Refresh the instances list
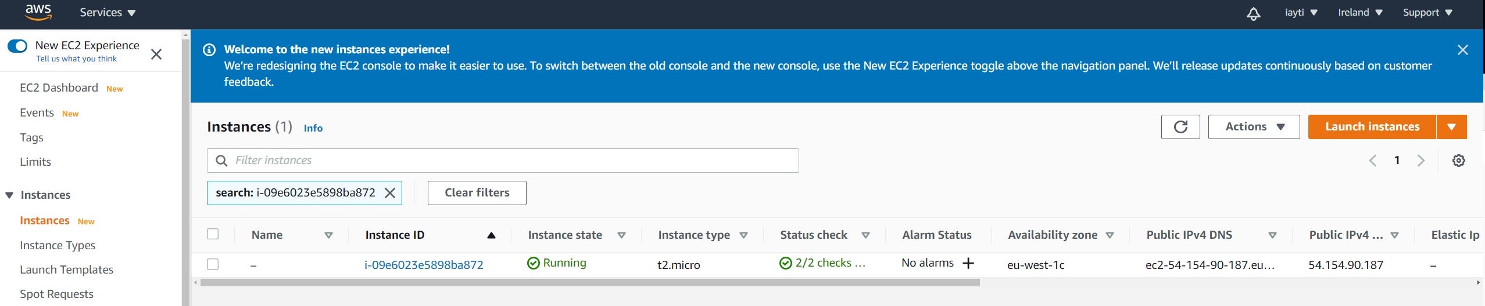The height and width of the screenshot is (306, 1485). [1180, 127]
